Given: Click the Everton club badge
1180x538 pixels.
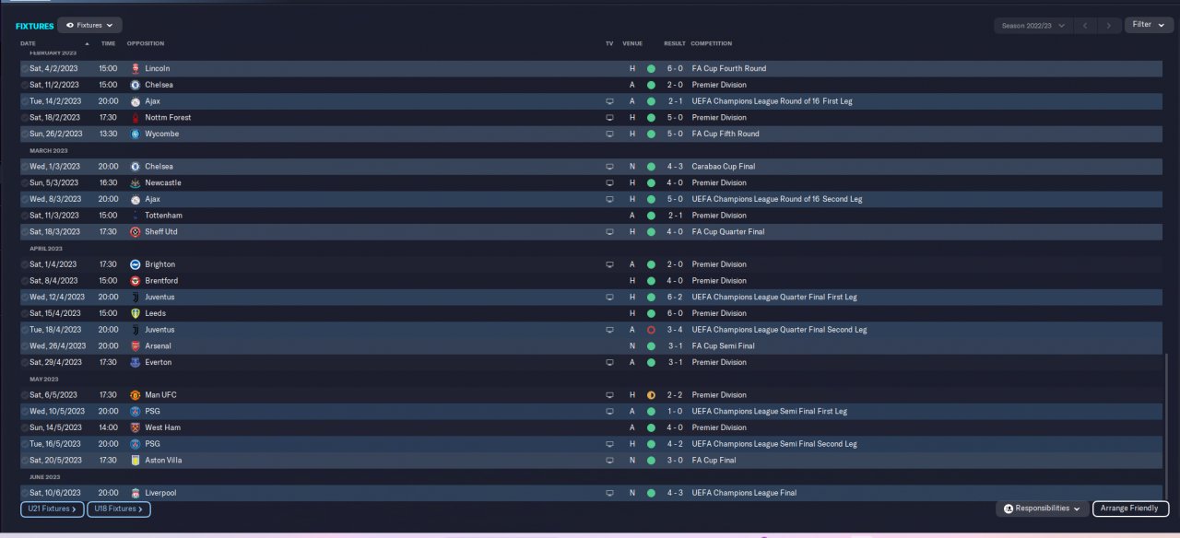Looking at the screenshot, I should click(135, 362).
